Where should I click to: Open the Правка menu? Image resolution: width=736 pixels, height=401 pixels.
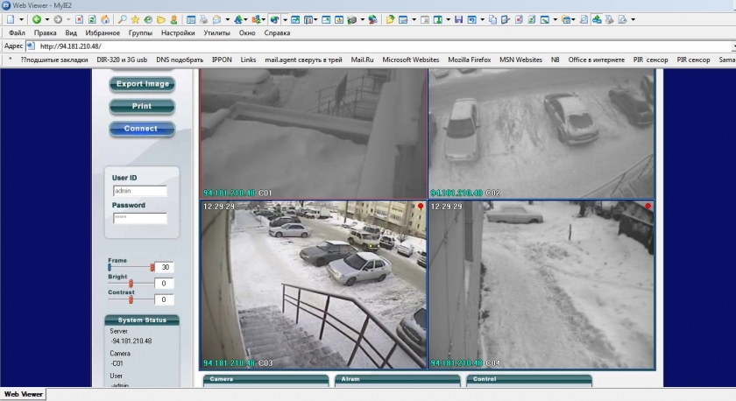pyautogui.click(x=45, y=32)
